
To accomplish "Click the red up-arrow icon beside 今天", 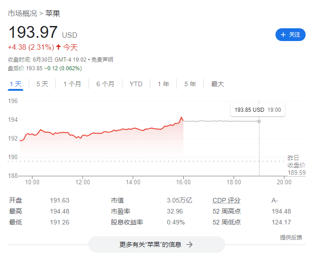I will click(x=58, y=47).
